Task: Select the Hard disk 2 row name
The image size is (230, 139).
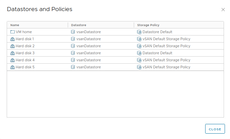Action: pos(25,46)
